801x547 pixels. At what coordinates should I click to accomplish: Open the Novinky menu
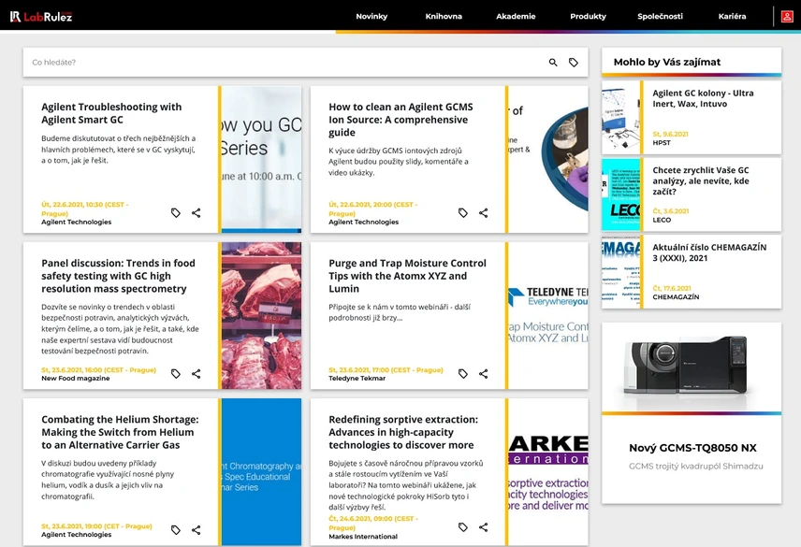pos(371,17)
